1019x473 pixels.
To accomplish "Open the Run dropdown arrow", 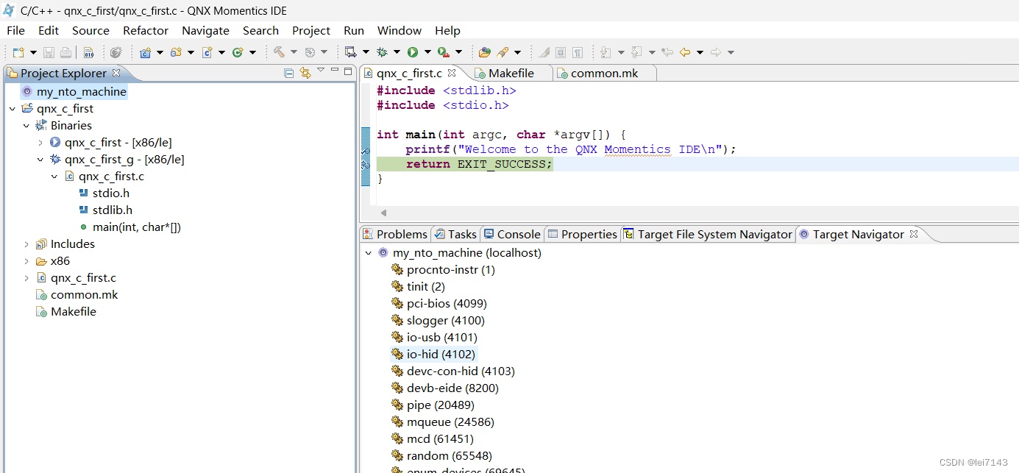I will [x=427, y=52].
